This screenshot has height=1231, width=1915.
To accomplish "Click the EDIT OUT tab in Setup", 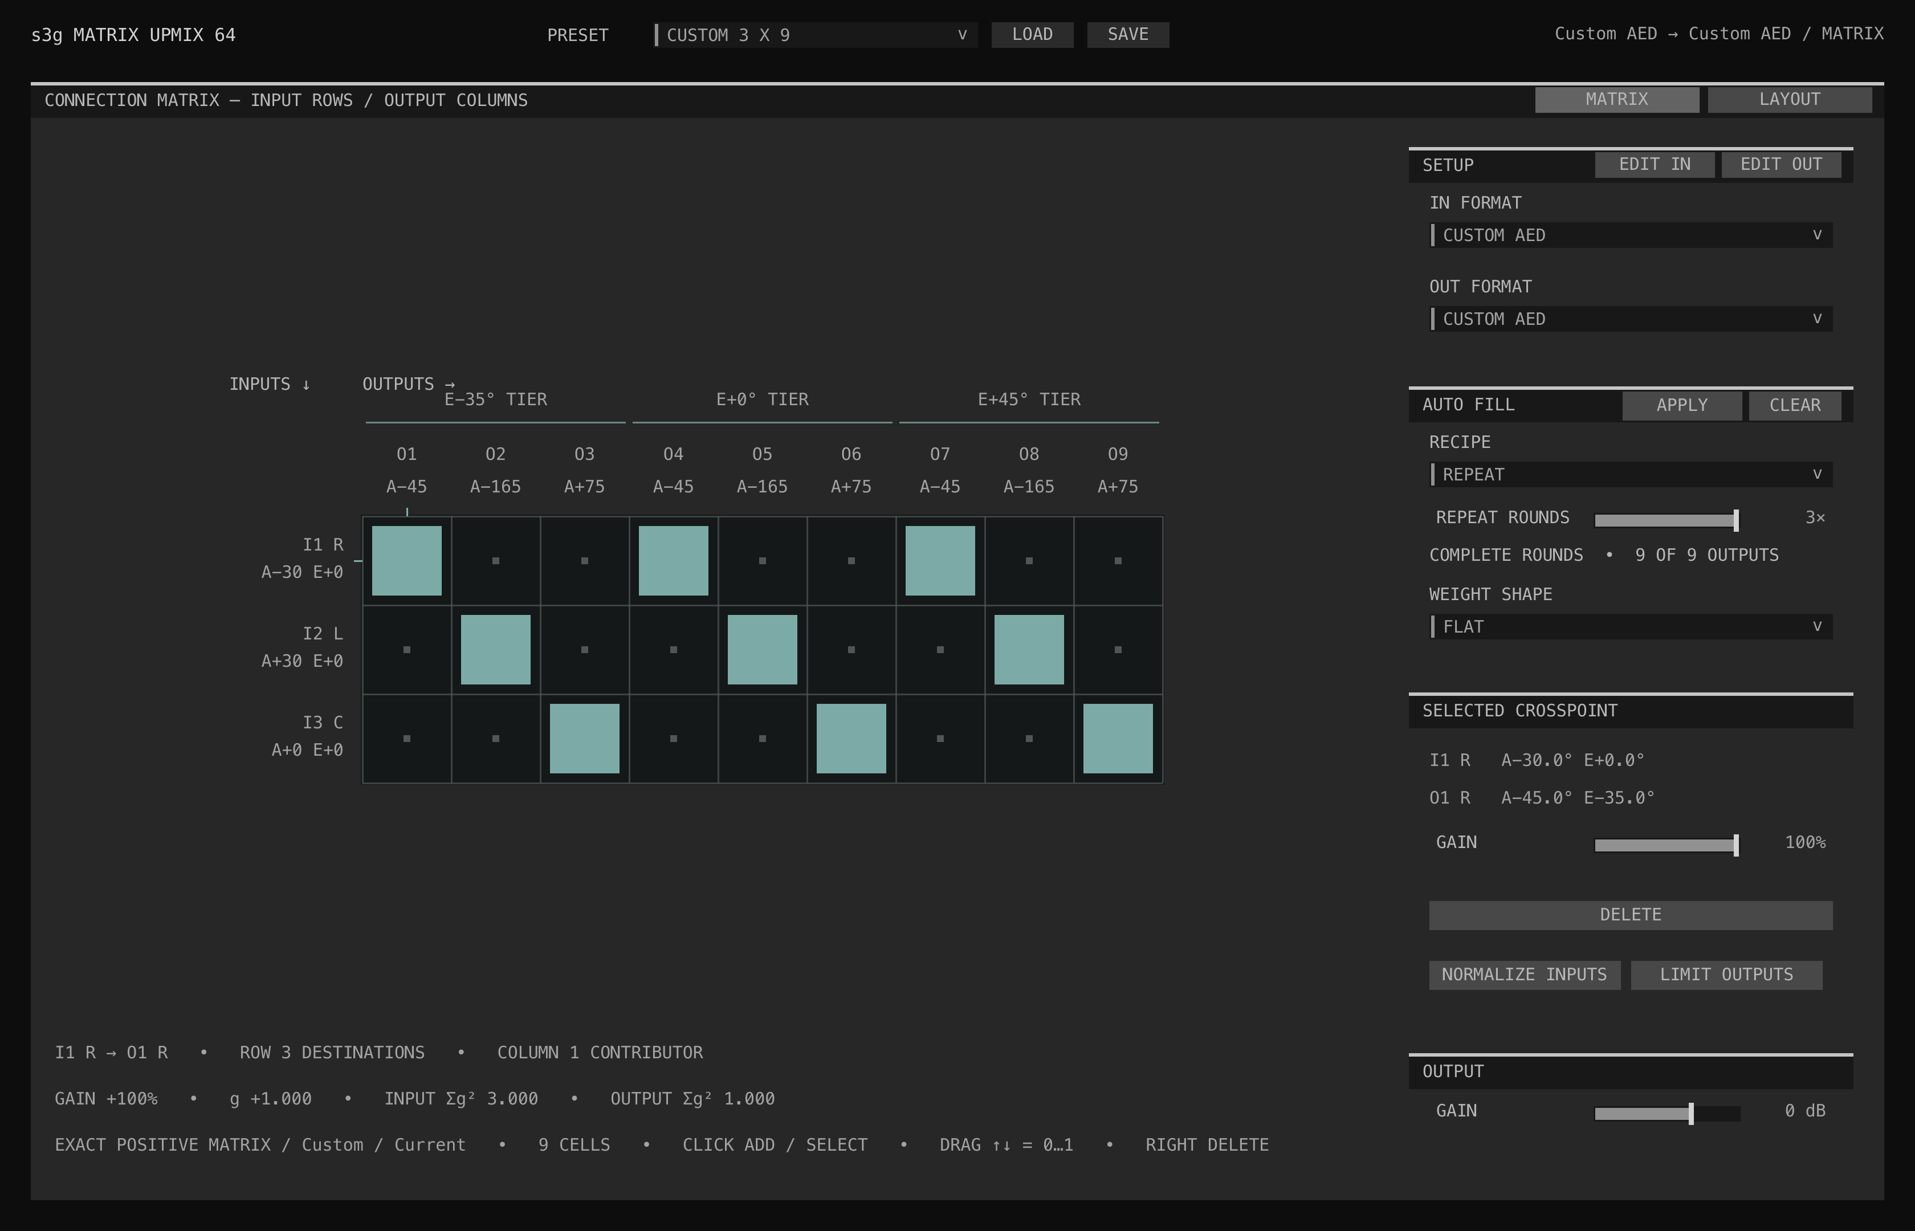I will (1780, 164).
